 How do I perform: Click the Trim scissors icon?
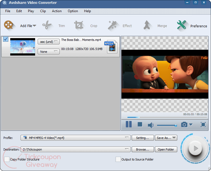click(47, 25)
